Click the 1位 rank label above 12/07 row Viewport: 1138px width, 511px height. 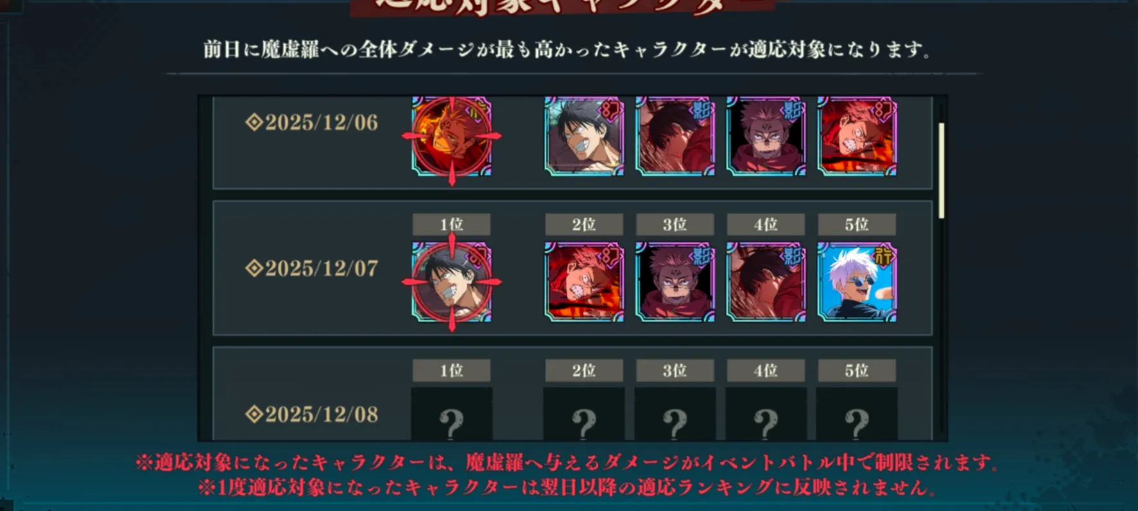coord(452,225)
